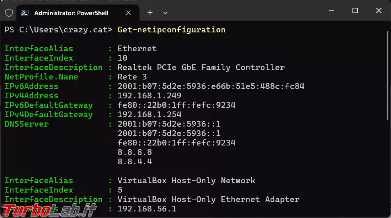Click the DNS server entry 8.8.4.4
391x218 pixels.
[x=134, y=161]
